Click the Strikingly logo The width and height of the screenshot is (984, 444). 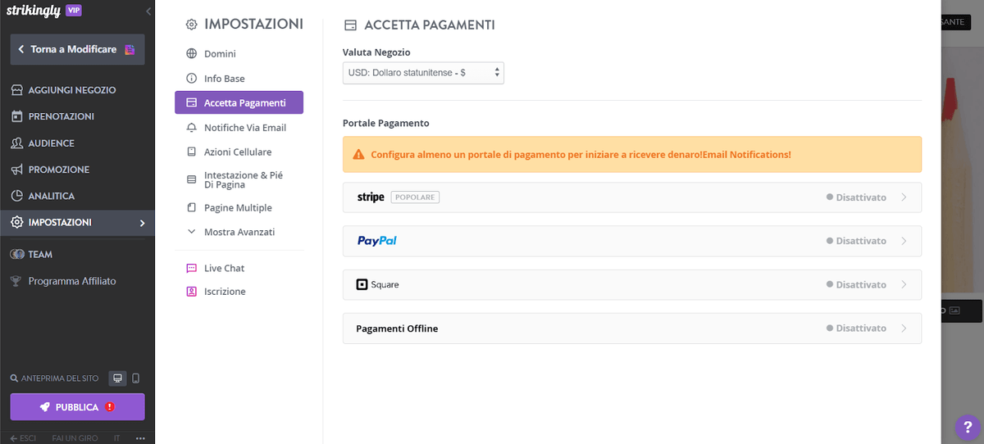click(x=34, y=11)
